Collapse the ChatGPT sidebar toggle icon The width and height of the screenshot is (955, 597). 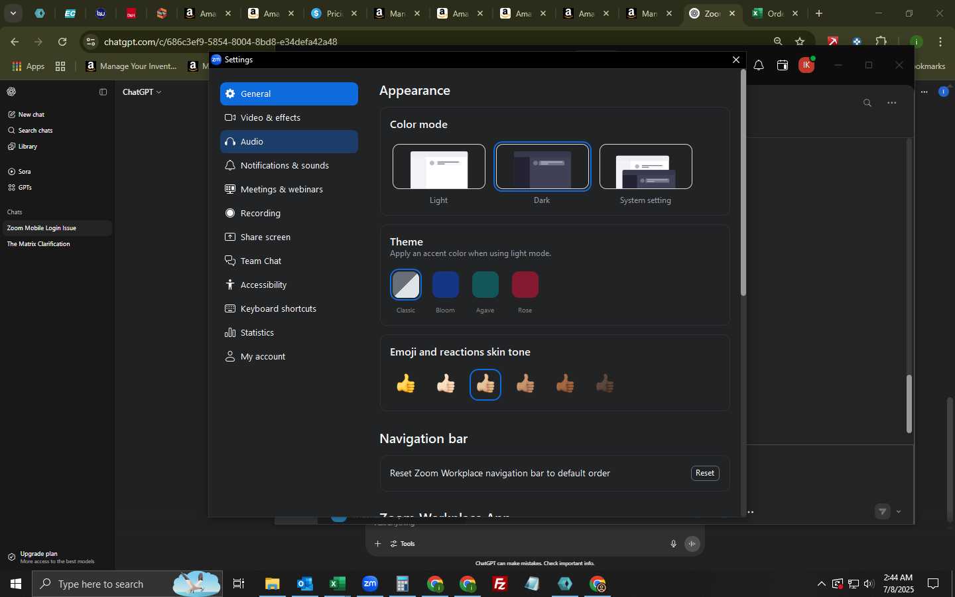click(x=103, y=92)
